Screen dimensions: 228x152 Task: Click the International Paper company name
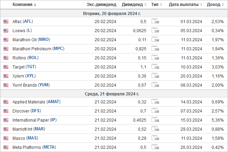coord(31,120)
